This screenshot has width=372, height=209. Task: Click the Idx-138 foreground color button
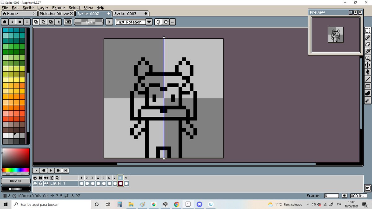(15, 181)
